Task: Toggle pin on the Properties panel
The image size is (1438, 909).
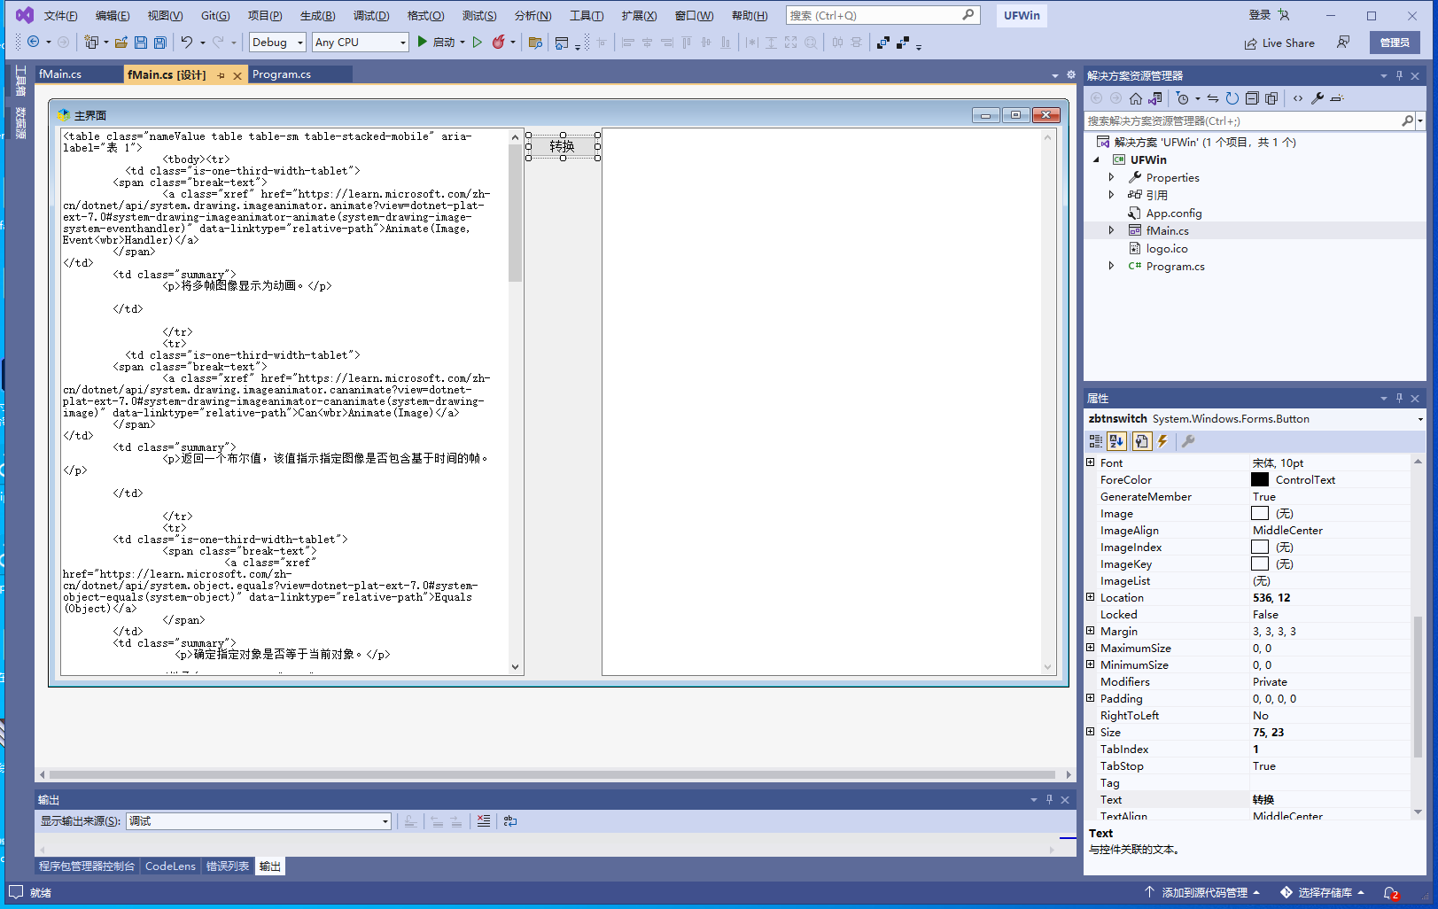Action: (x=1400, y=399)
